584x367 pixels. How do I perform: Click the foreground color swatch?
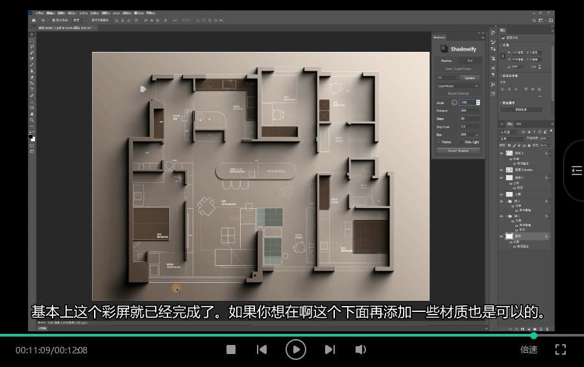[x=31, y=137]
